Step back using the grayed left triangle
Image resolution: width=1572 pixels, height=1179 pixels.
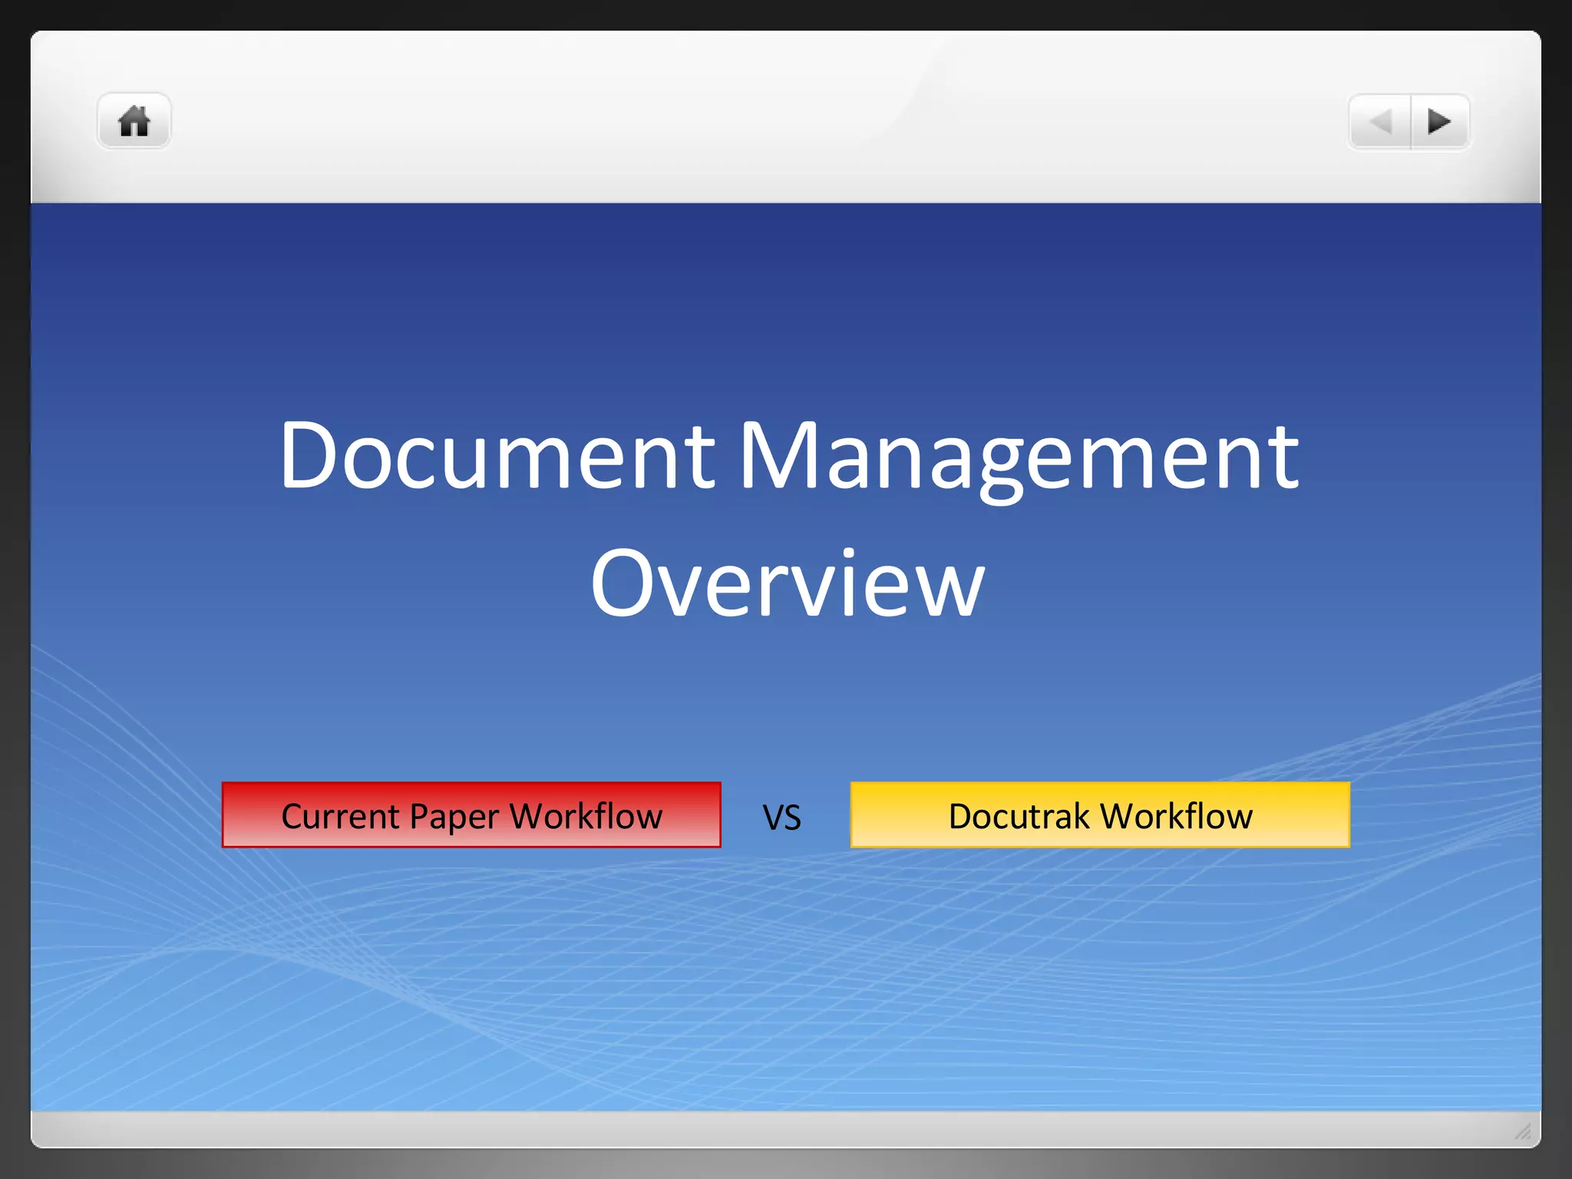point(1381,121)
